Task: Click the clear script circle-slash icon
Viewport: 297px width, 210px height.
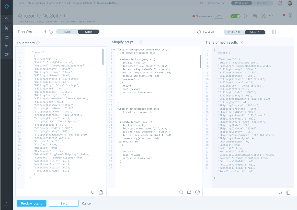Action: [x=197, y=192]
